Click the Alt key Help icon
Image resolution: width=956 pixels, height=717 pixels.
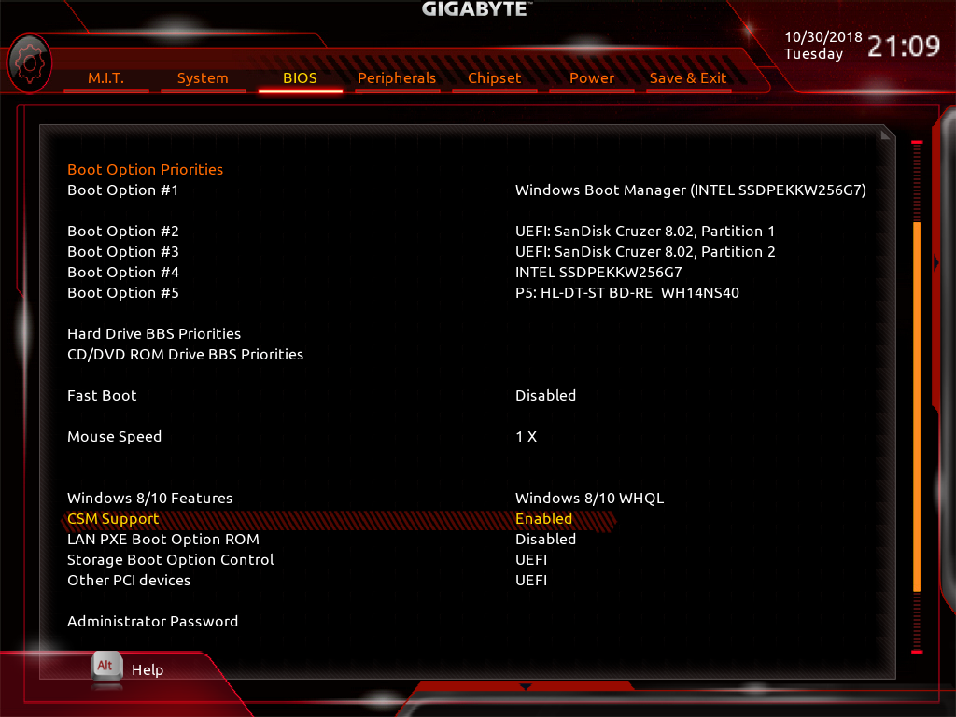click(x=106, y=667)
